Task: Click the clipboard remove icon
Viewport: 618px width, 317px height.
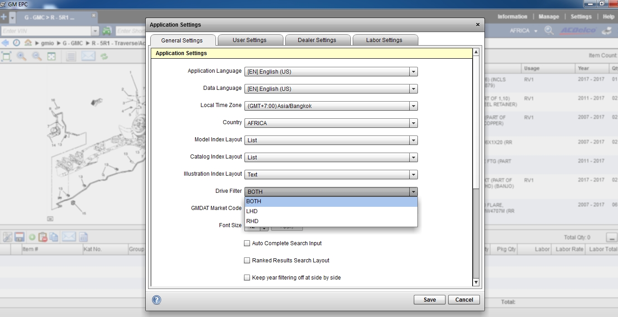Action: click(43, 237)
